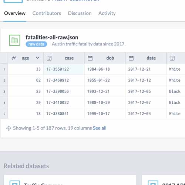185x185 pixels.
Task: Click case cell 17-3550122
Action: coord(64,69)
